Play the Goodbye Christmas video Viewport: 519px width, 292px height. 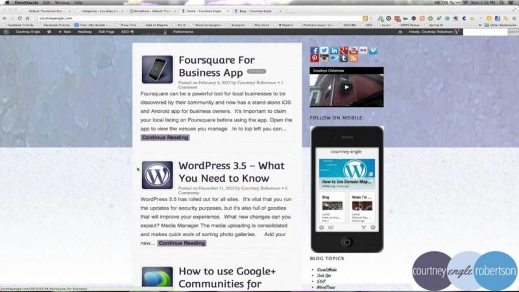click(x=346, y=88)
